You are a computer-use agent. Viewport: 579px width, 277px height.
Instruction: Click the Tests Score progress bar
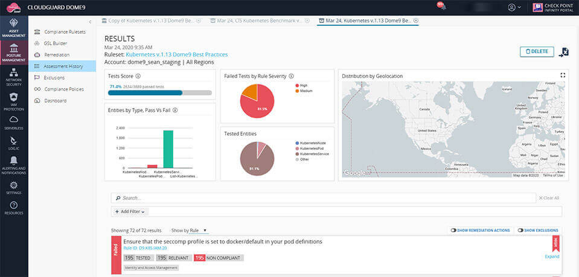click(159, 93)
